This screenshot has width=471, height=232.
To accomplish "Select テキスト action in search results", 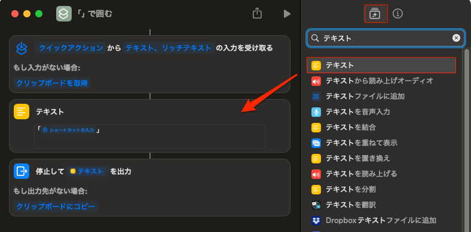I will point(381,65).
